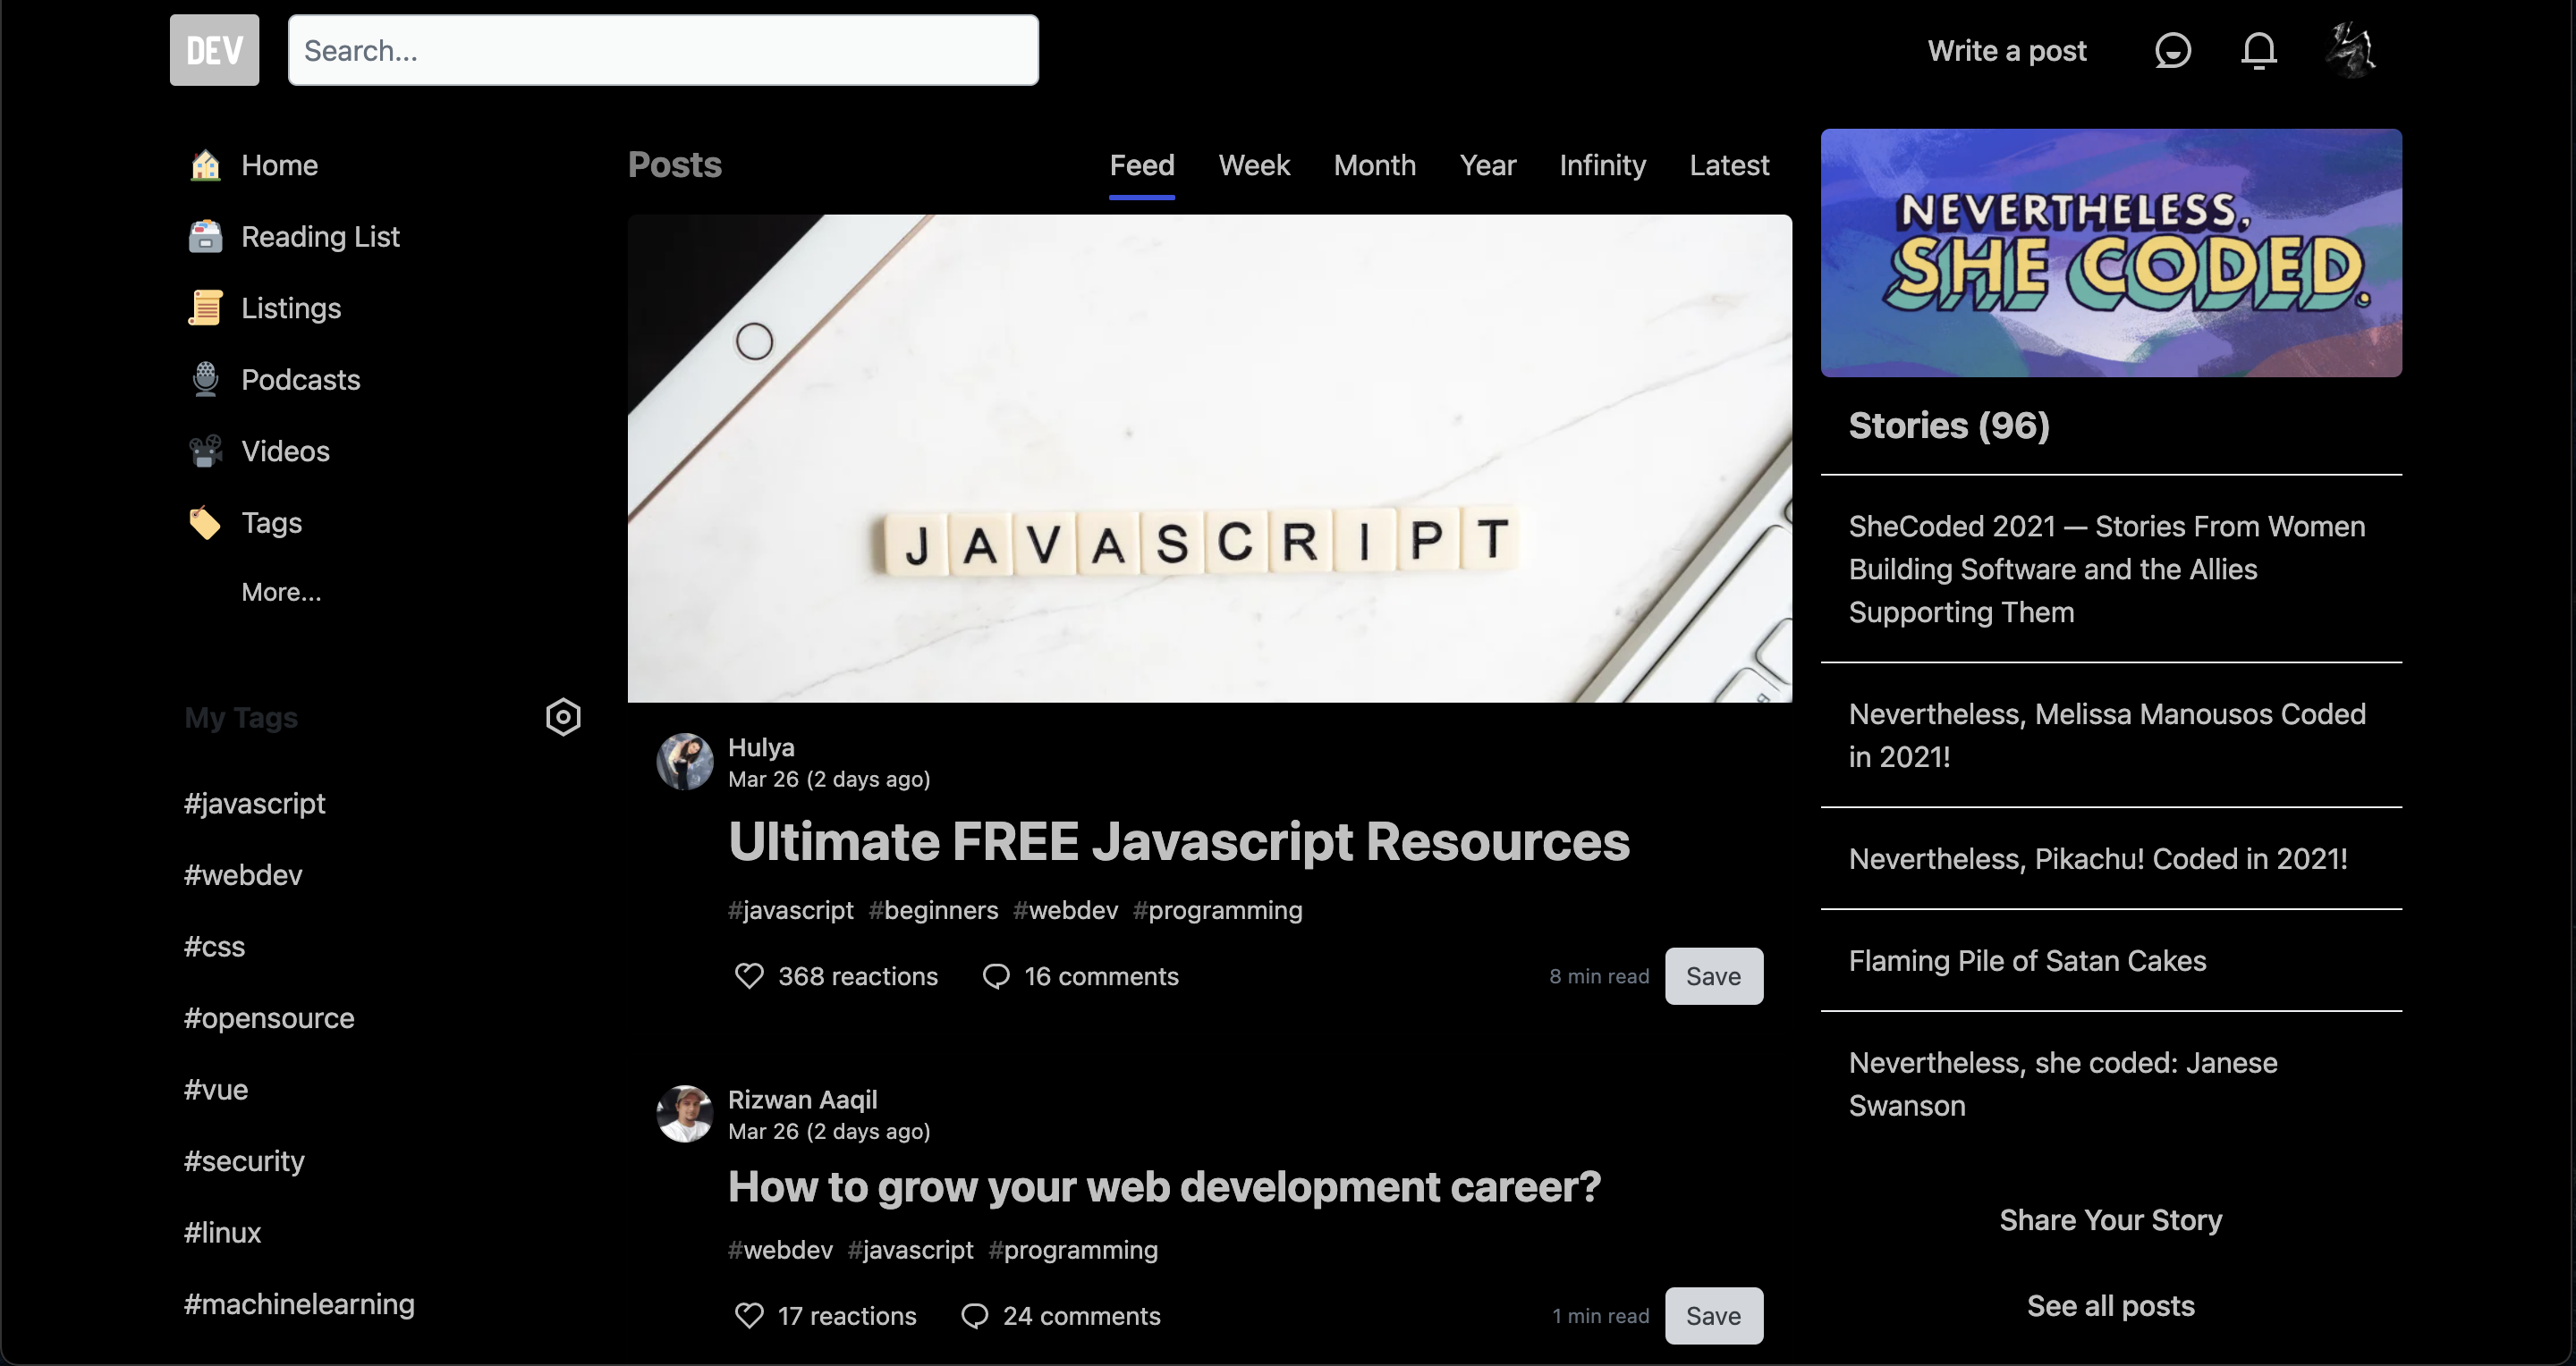Open the Connect chat icon
This screenshot has width=2576, height=1366.
pos(2172,50)
